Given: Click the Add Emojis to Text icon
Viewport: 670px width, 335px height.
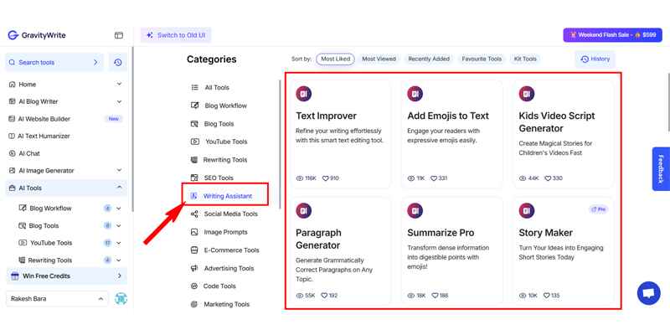Looking at the screenshot, I should (x=415, y=94).
